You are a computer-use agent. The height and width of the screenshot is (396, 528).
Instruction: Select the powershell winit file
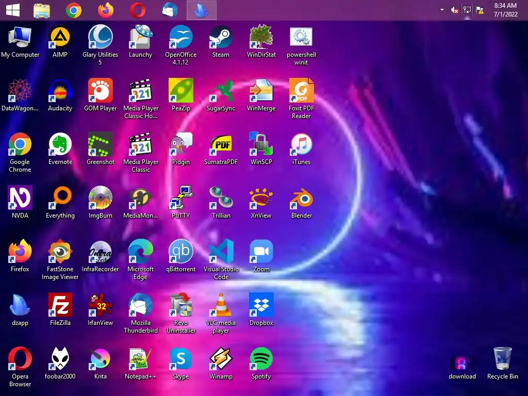click(301, 37)
